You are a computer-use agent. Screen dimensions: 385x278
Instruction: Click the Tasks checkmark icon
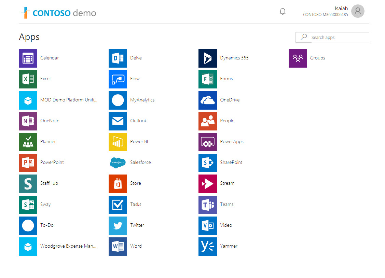(118, 205)
